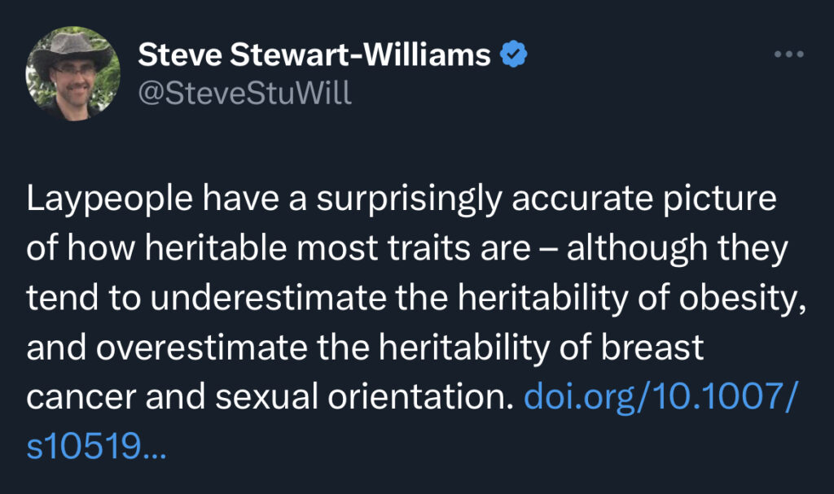834x494 pixels.
Task: Click the word cancer in the tweet
Action: 81,397
